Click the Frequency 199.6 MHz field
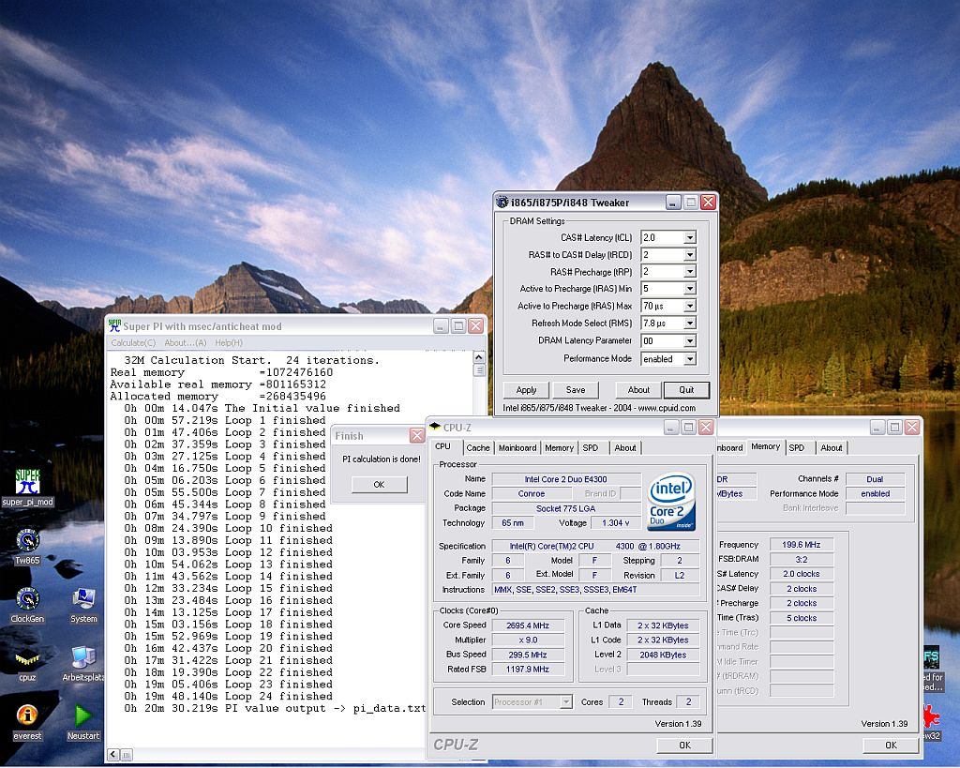This screenshot has width=960, height=768. pyautogui.click(x=801, y=545)
